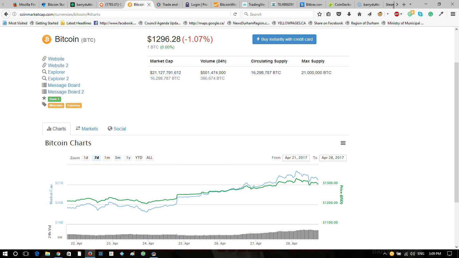459x258 pixels.
Task: Select the Social tab
Action: click(117, 129)
